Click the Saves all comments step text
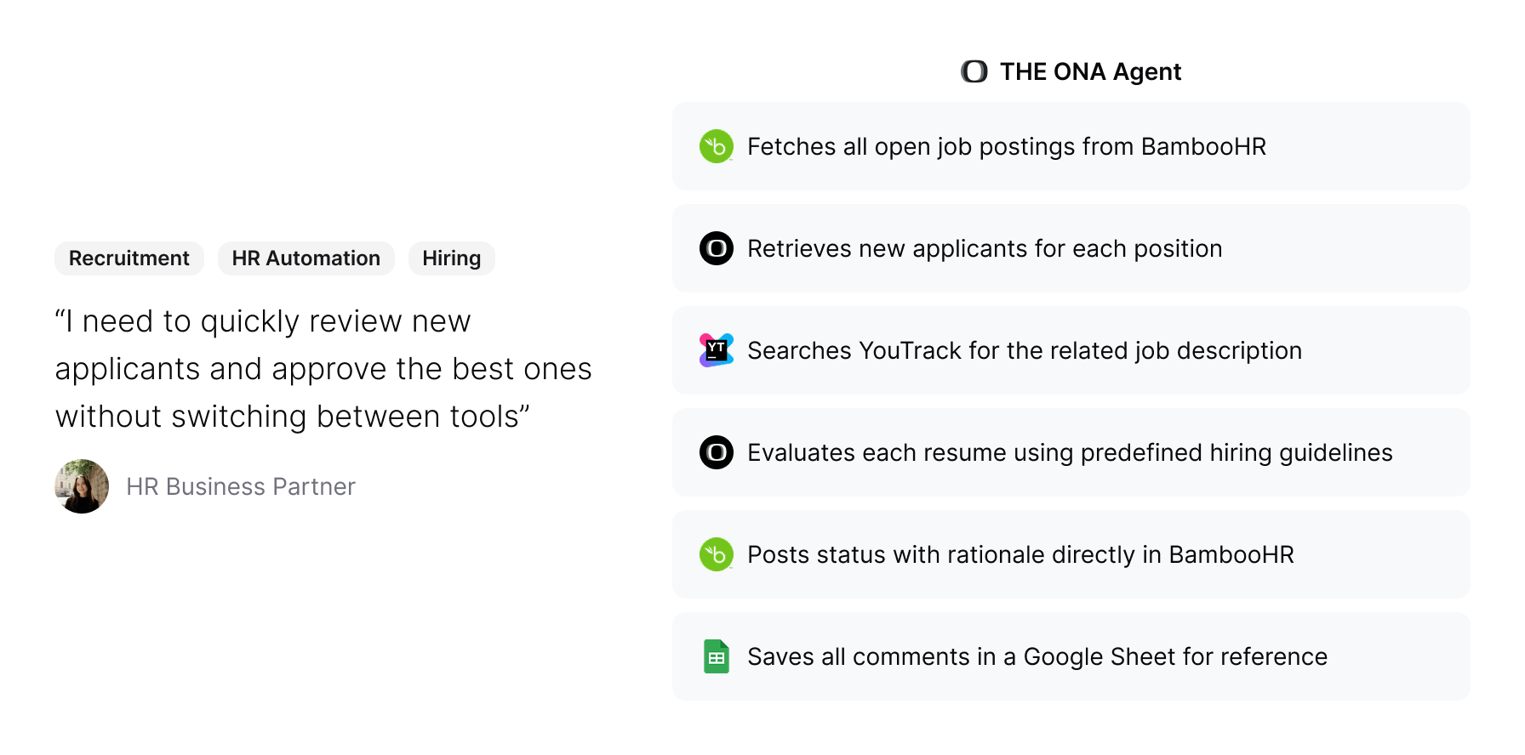Viewport: 1525px width, 755px height. [x=1037, y=656]
